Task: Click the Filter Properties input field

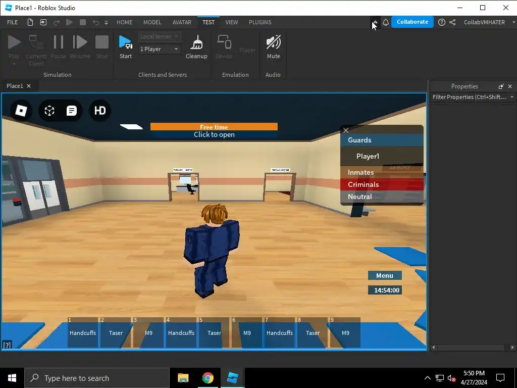Action: (470, 97)
